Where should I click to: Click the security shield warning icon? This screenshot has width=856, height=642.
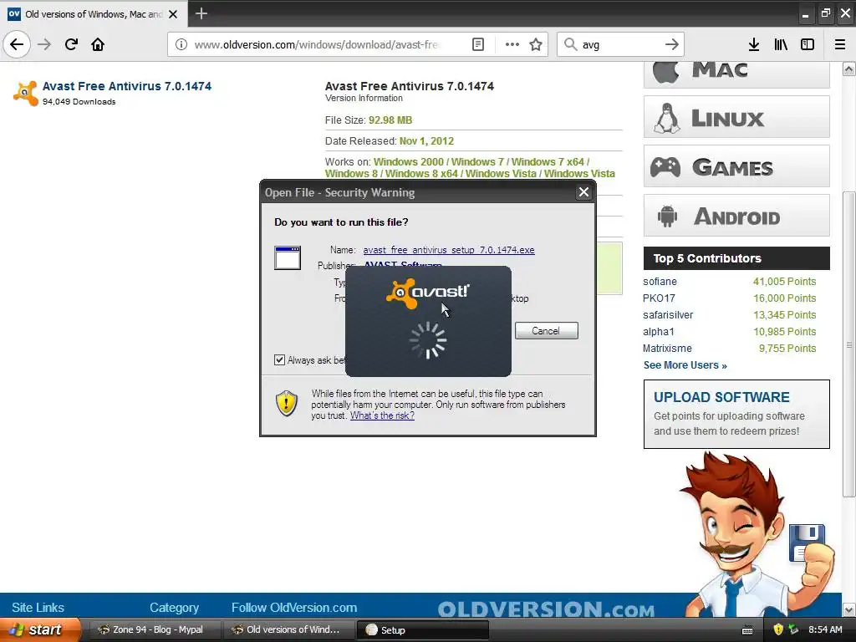[x=287, y=404]
